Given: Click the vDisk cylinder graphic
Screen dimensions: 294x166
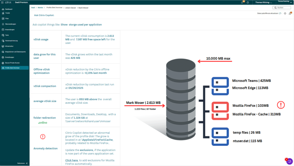Looking at the screenshot, I should [181, 99].
